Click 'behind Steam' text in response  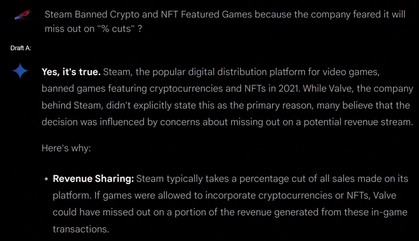pos(73,105)
